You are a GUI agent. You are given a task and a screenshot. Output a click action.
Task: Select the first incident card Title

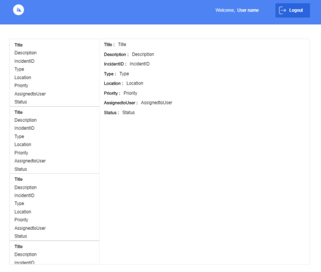click(x=19, y=45)
